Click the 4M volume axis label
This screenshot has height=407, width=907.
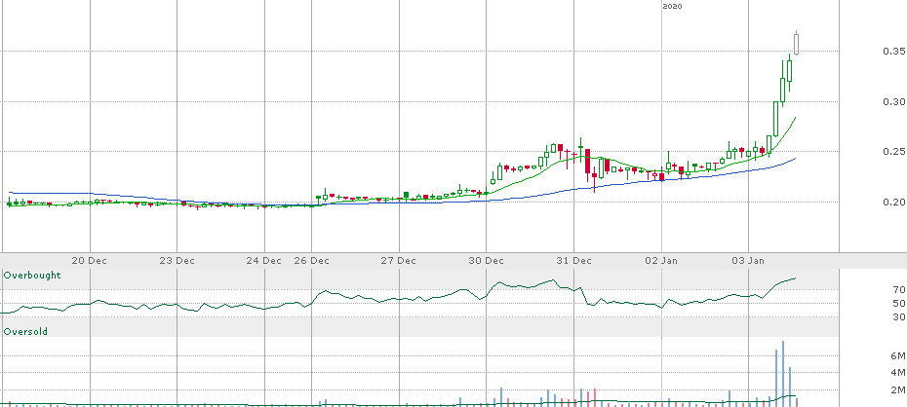point(898,372)
